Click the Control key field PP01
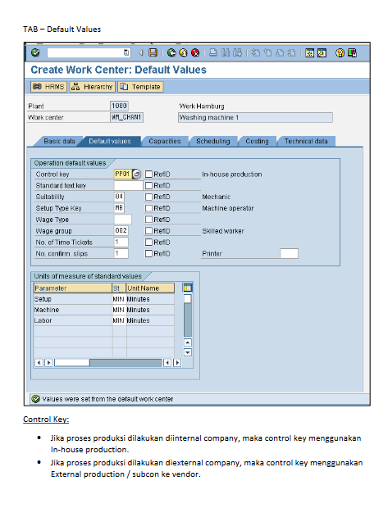The height and width of the screenshot is (508, 388). click(123, 175)
